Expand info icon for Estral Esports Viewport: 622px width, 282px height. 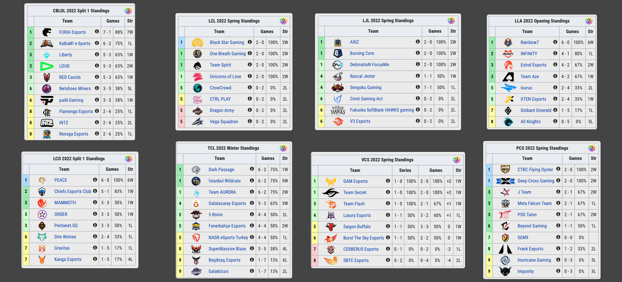tap(555, 64)
